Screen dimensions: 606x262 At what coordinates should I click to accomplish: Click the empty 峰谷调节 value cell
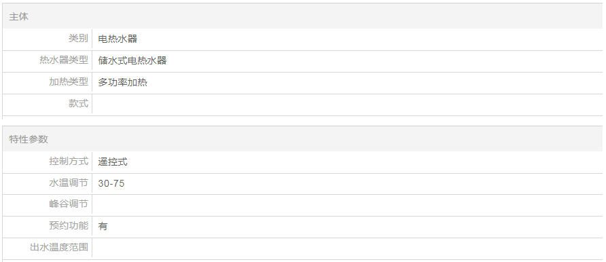click(347, 205)
